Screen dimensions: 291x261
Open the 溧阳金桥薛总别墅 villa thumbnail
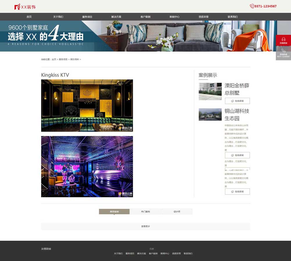(x=210, y=91)
